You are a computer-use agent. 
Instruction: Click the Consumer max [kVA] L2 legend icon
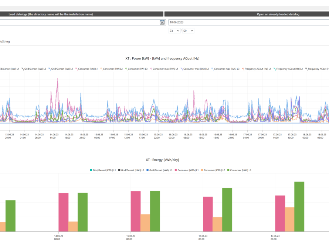pos(182,69)
